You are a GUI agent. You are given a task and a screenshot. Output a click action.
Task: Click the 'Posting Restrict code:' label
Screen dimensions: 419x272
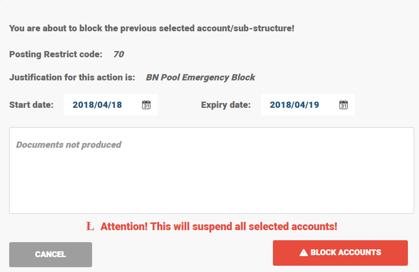pyautogui.click(x=56, y=54)
